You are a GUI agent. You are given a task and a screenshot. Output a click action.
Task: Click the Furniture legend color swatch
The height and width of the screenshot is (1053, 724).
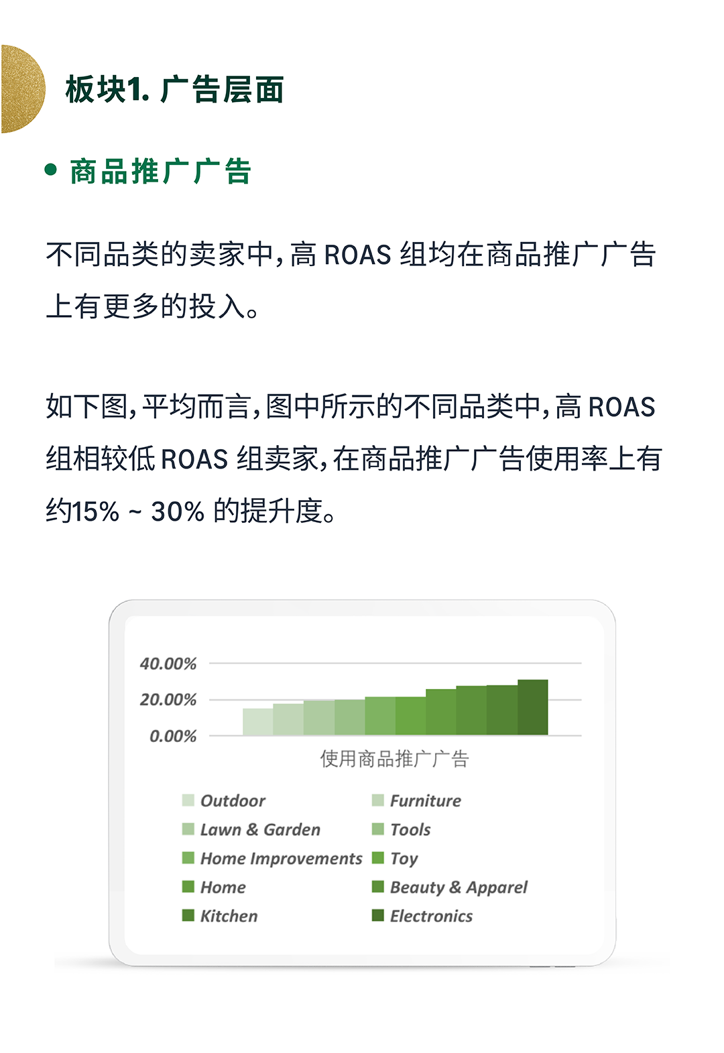pyautogui.click(x=378, y=800)
